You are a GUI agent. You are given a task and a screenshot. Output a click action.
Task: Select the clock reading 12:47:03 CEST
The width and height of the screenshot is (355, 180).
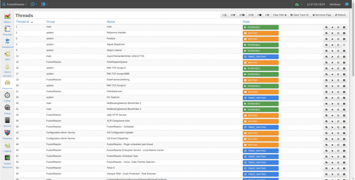316,4
